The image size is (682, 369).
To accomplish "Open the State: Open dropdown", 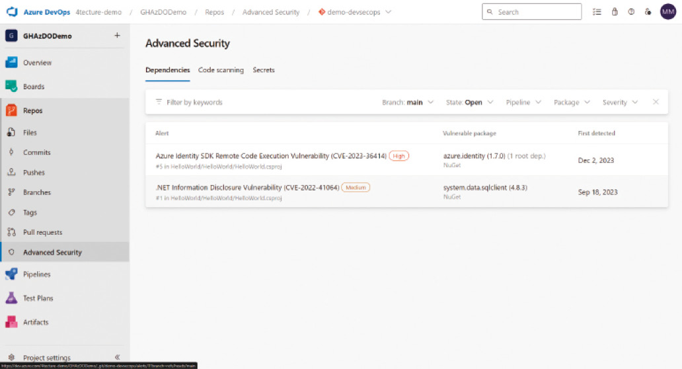I will (470, 102).
